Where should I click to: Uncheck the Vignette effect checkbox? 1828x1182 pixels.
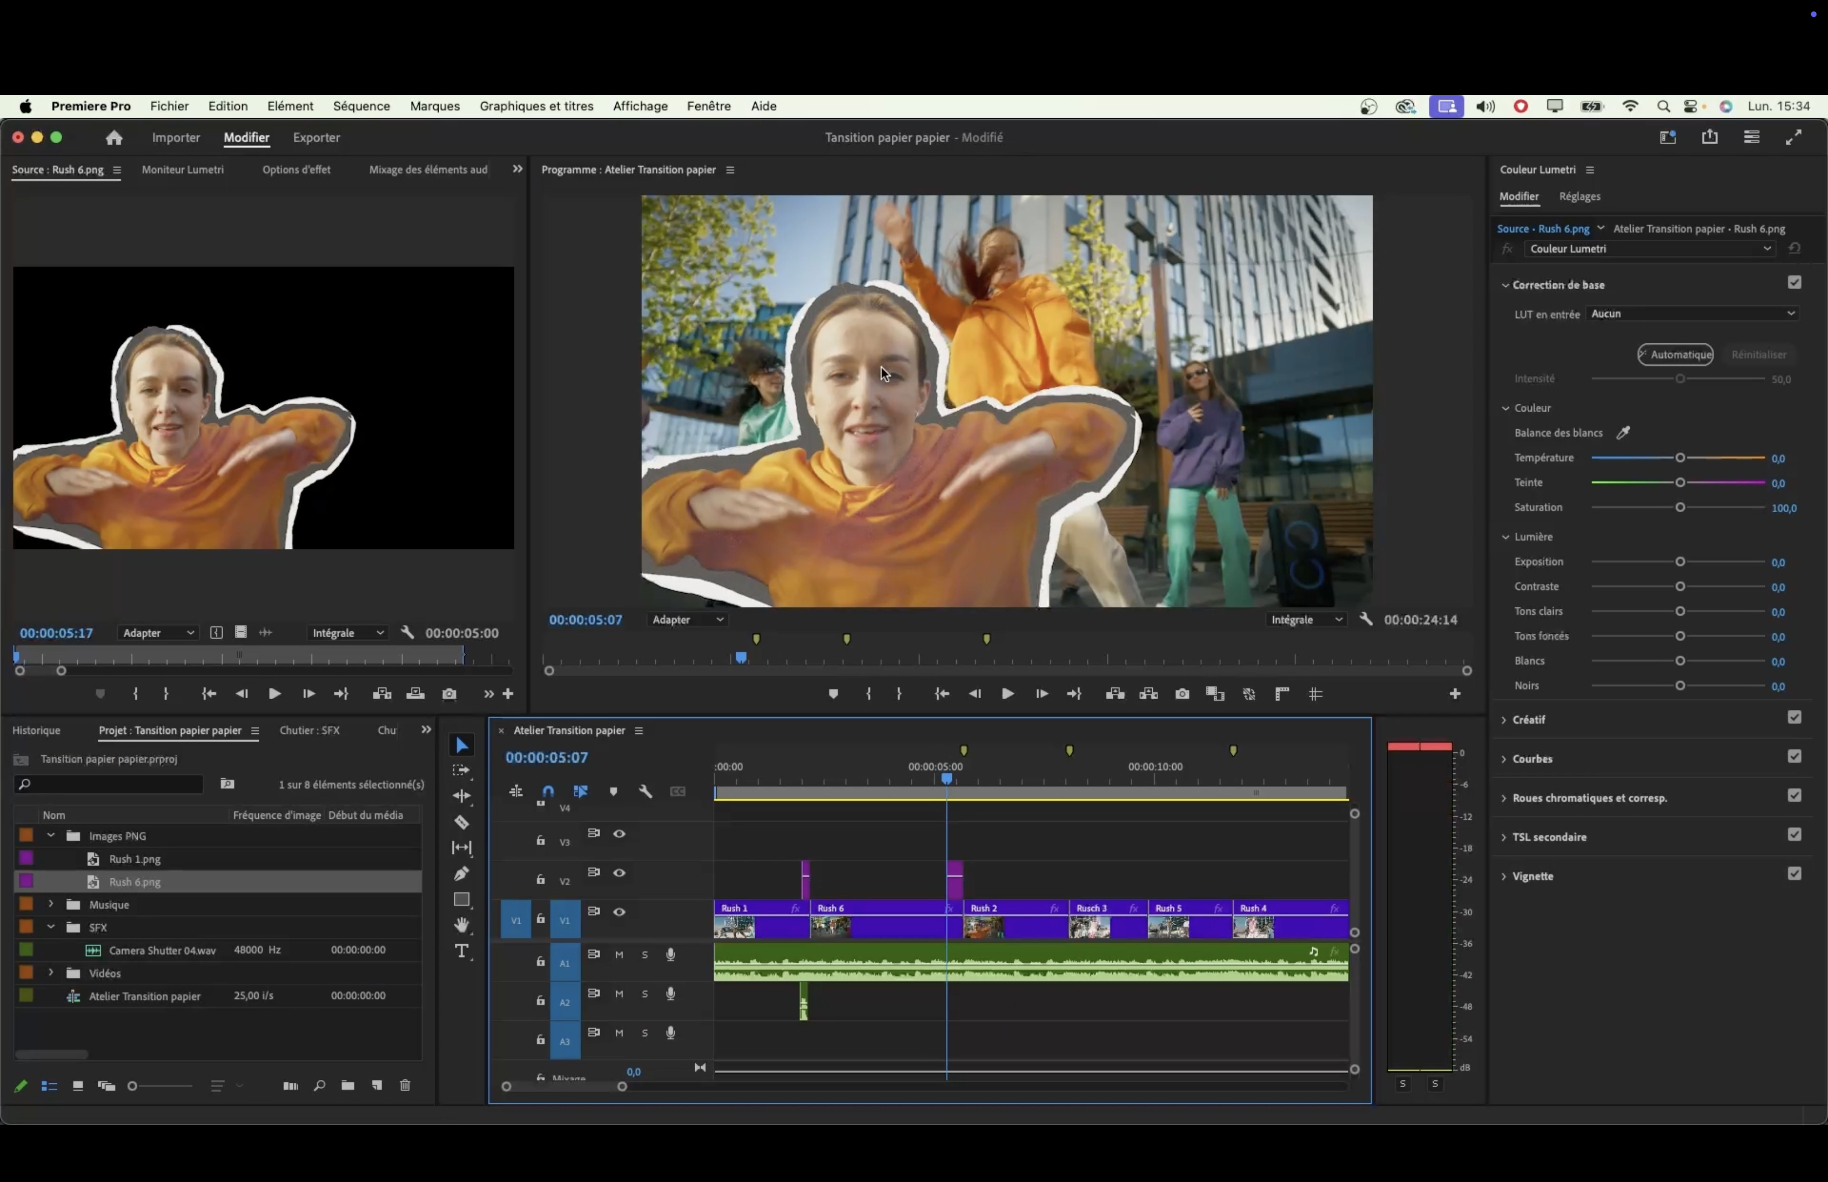tap(1793, 874)
